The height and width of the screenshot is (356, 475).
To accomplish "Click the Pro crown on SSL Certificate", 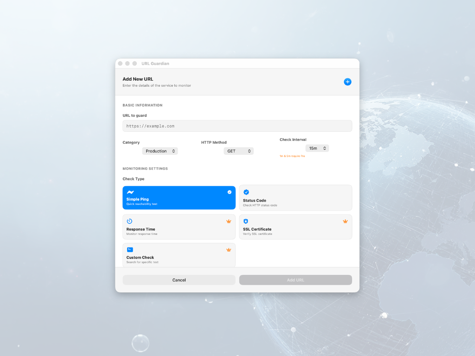I will [x=345, y=221].
